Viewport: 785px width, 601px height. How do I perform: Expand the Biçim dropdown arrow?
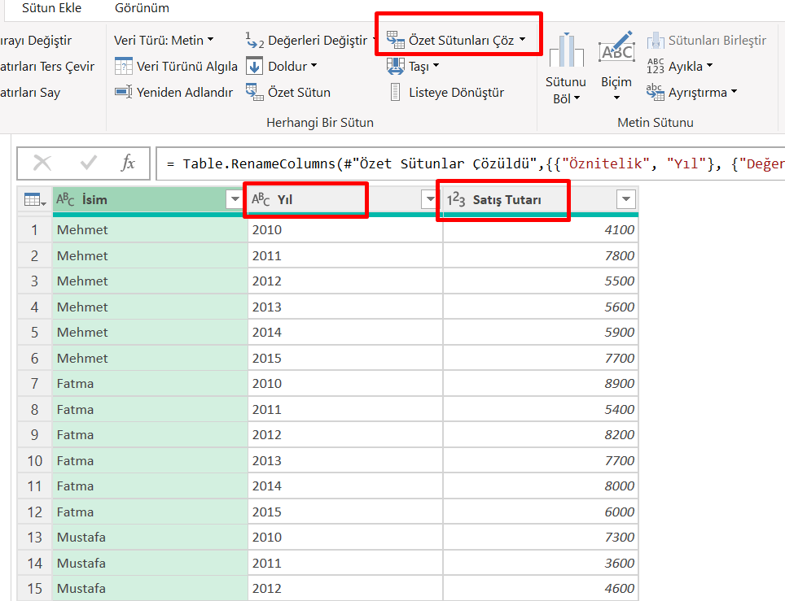click(x=616, y=98)
